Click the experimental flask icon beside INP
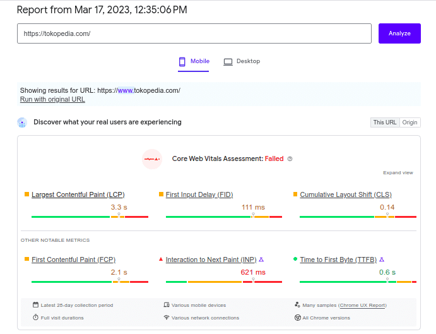Screen dimensions: 436x334 (261, 259)
